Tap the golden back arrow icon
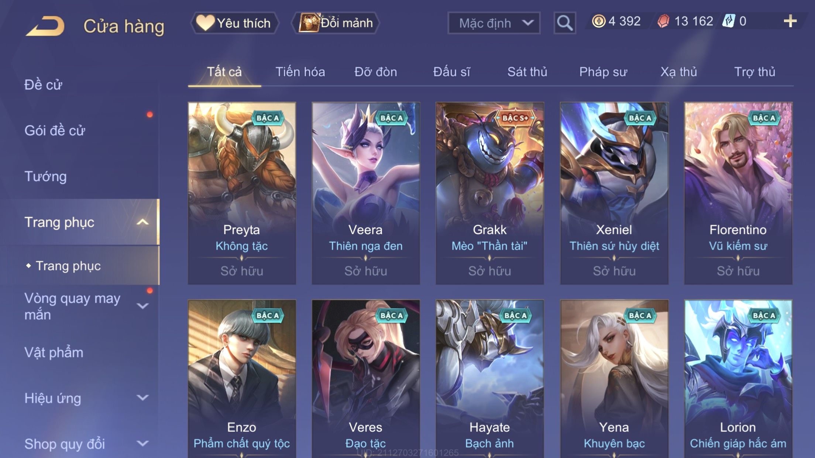The image size is (815, 458). 45,26
